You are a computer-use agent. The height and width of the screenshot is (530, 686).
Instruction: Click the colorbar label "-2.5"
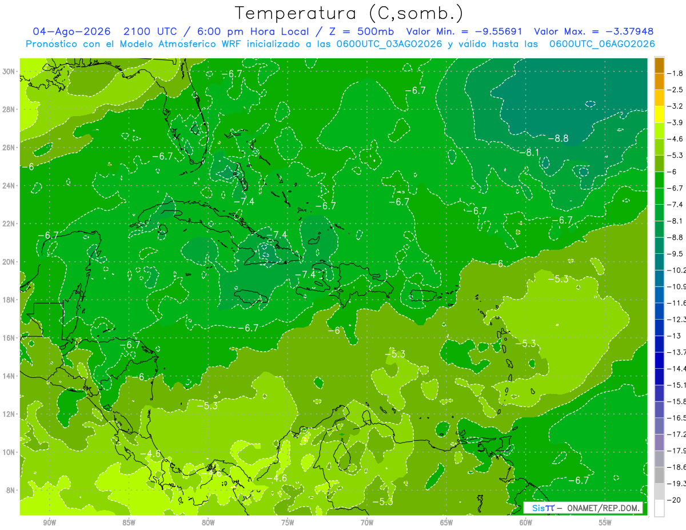tap(676, 90)
